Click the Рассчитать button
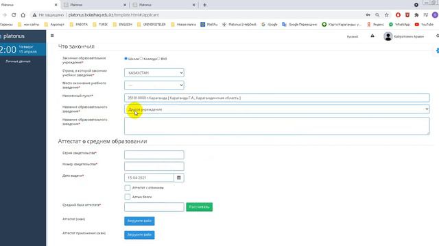Viewport: 439px width, 246px height. point(200,207)
